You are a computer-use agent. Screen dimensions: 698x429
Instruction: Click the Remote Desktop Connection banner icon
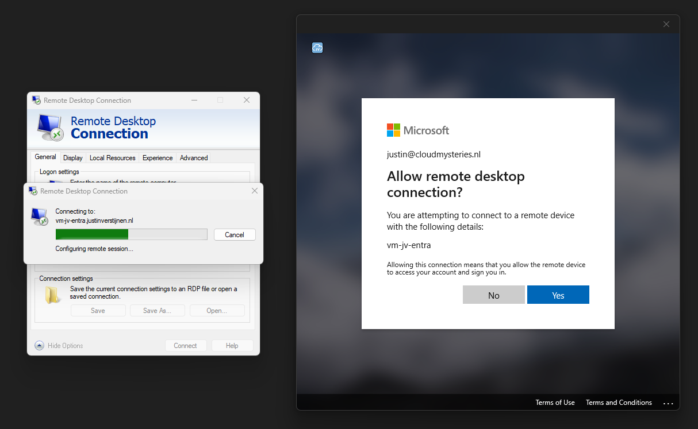click(x=51, y=127)
